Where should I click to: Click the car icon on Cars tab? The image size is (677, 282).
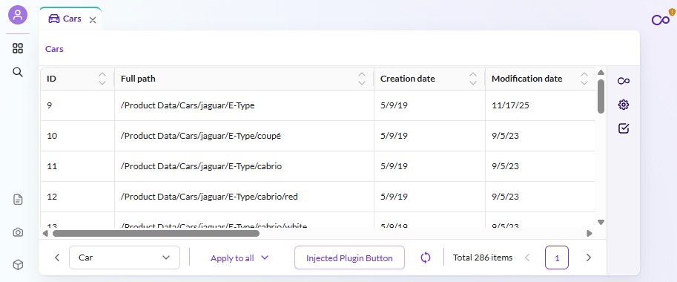(54, 19)
